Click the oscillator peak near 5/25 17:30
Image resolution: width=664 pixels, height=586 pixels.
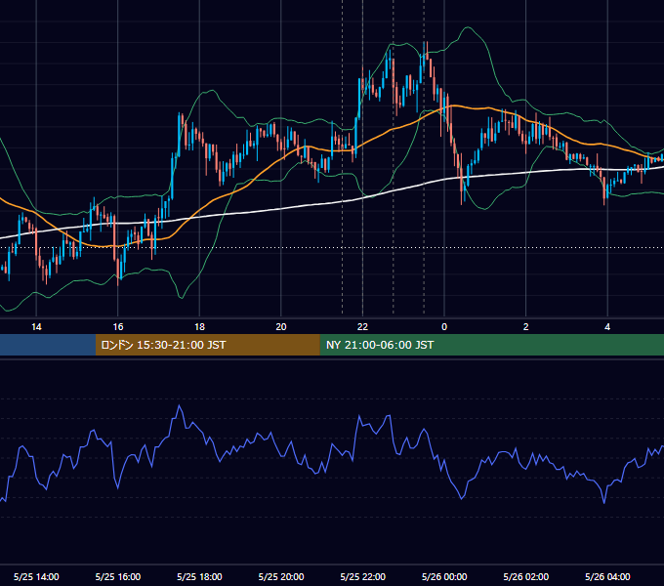(x=180, y=405)
